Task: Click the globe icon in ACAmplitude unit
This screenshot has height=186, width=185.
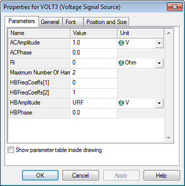Action: click(x=121, y=43)
